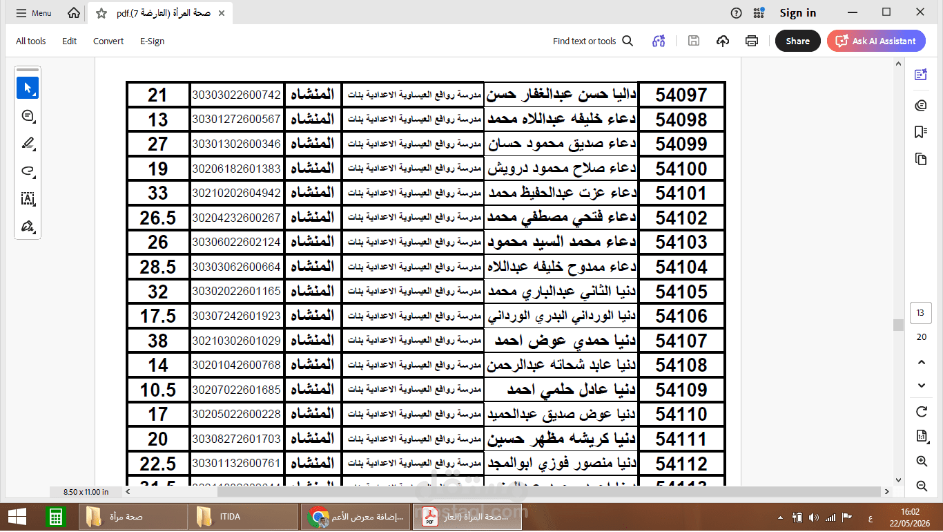Image resolution: width=943 pixels, height=532 pixels.
Task: Open the Menu hamburger button
Action: [x=33, y=13]
